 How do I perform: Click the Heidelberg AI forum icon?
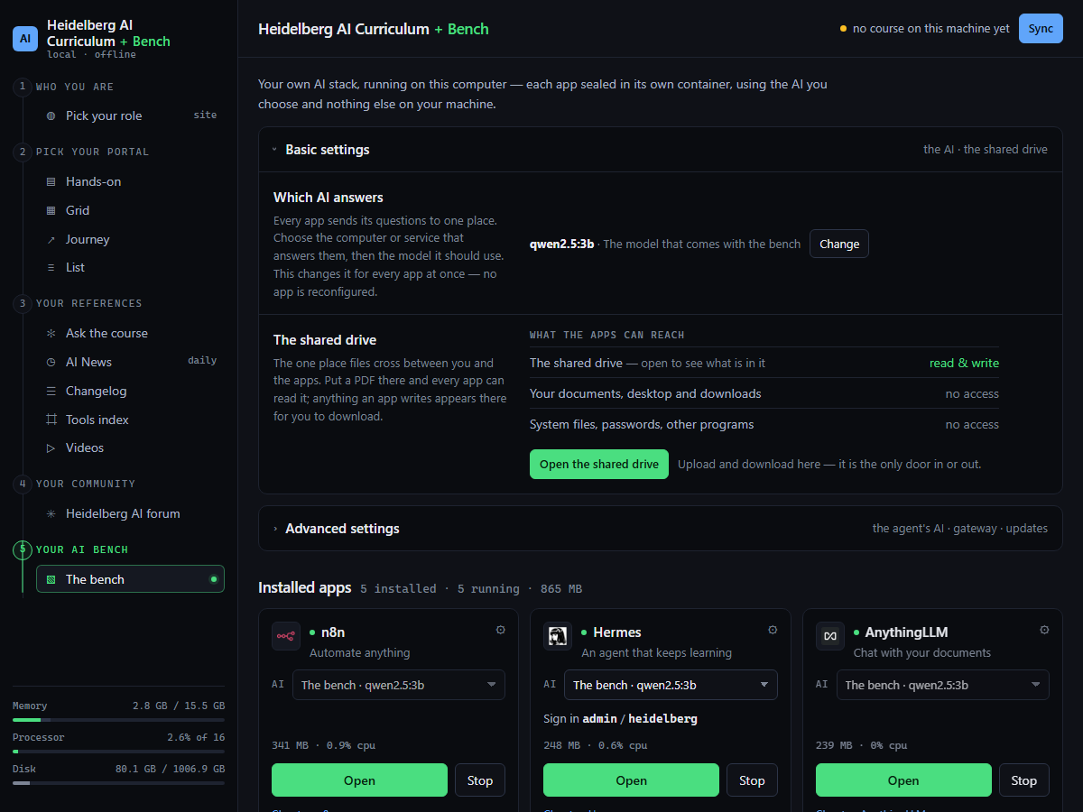(x=51, y=513)
